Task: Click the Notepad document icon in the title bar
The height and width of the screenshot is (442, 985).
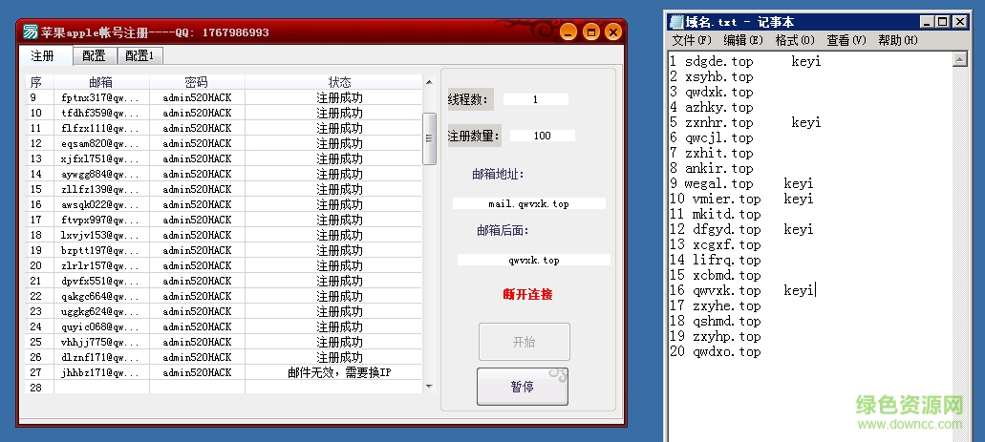Action: click(676, 22)
